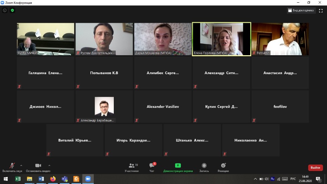Expand audio options arrow beside microphone
This screenshot has height=184, width=327.
[21, 165]
